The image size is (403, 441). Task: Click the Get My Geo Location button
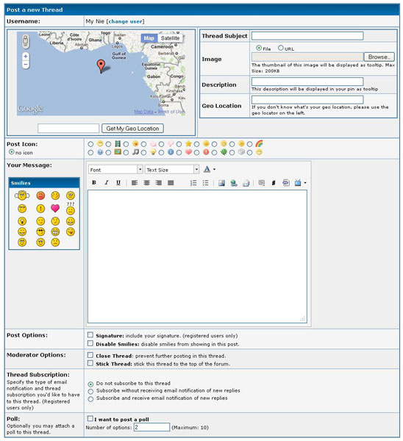click(132, 128)
